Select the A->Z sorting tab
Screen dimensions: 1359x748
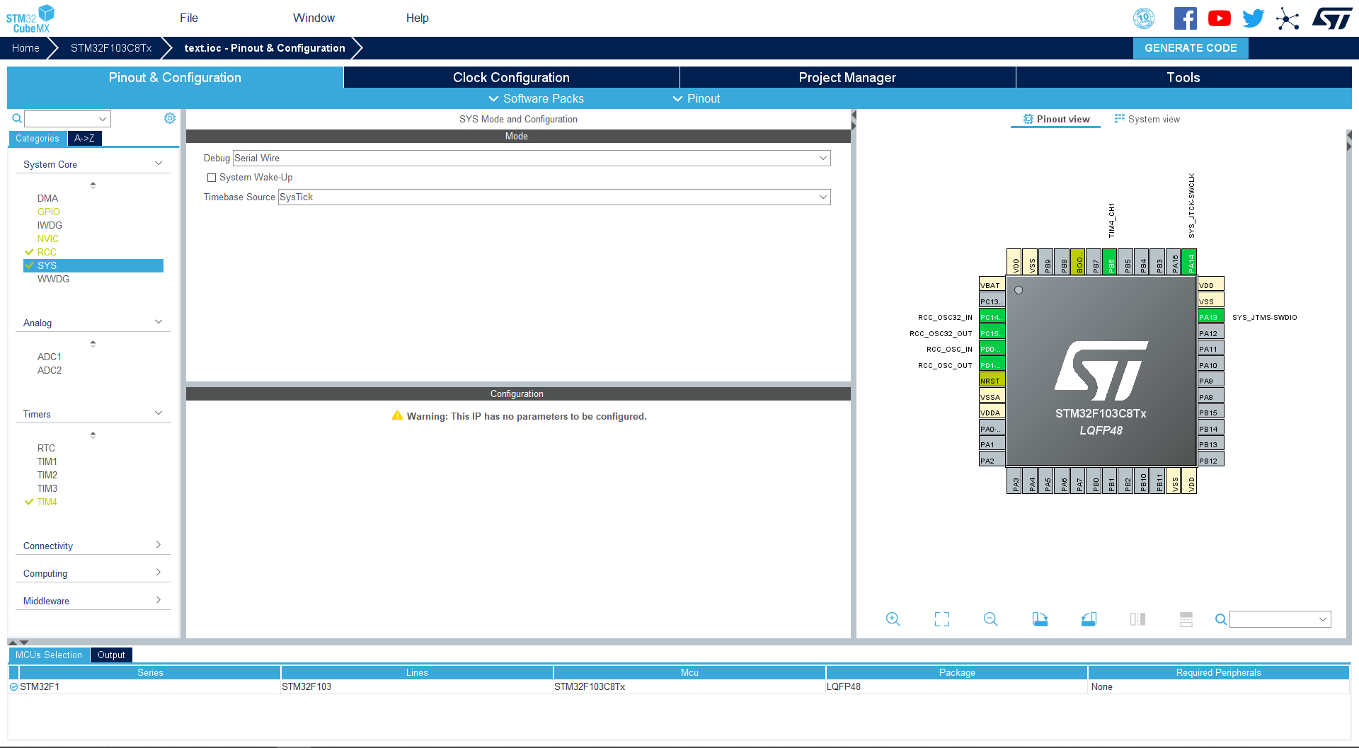tap(84, 139)
